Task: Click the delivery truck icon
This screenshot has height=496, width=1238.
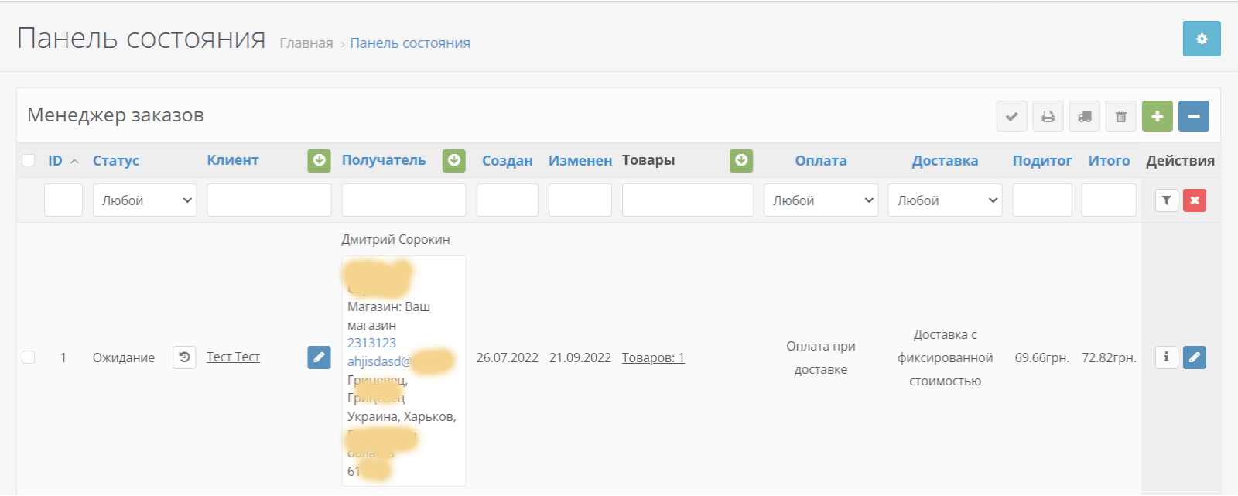Action: (1085, 117)
